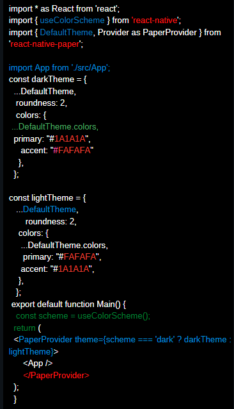Click the "<App />" element

pyautogui.click(x=38, y=363)
